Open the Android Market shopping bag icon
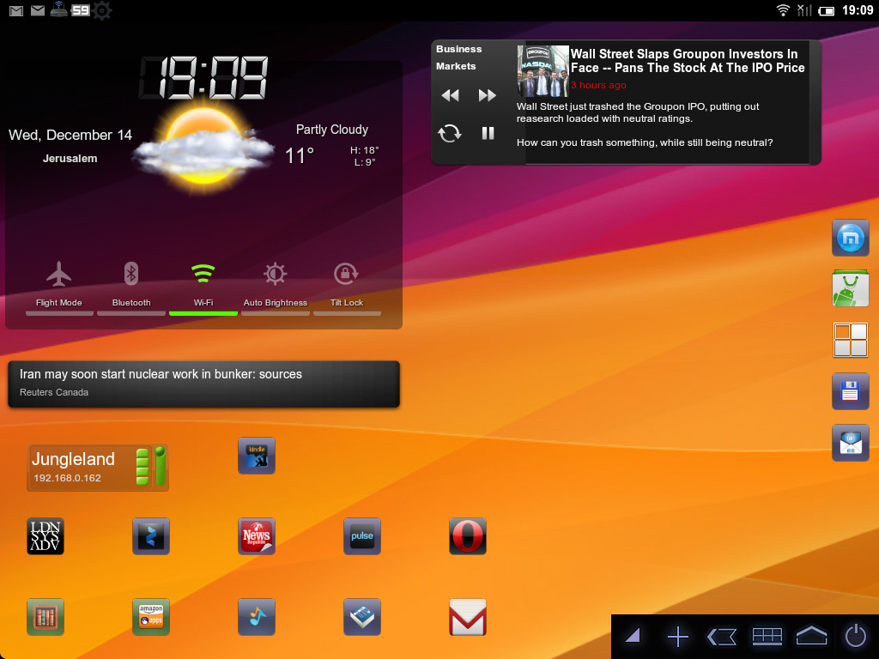This screenshot has width=879, height=659. pos(851,289)
